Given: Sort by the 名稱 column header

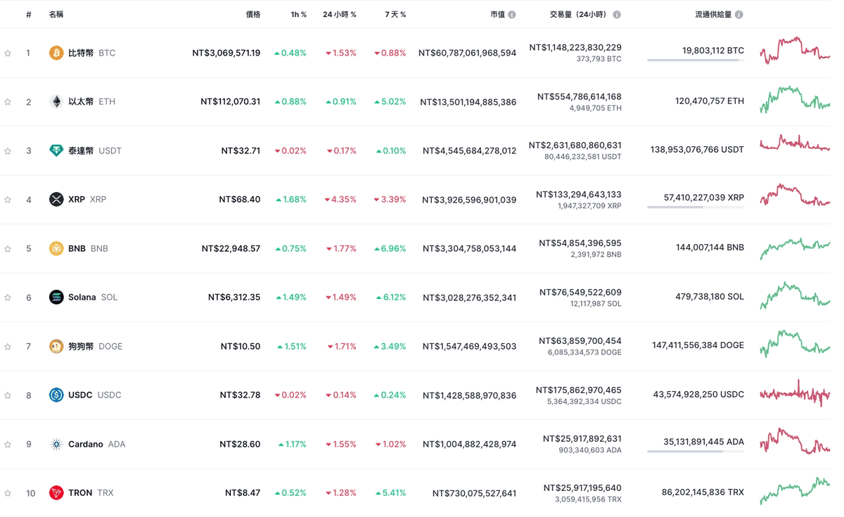Looking at the screenshot, I should pos(56,15).
